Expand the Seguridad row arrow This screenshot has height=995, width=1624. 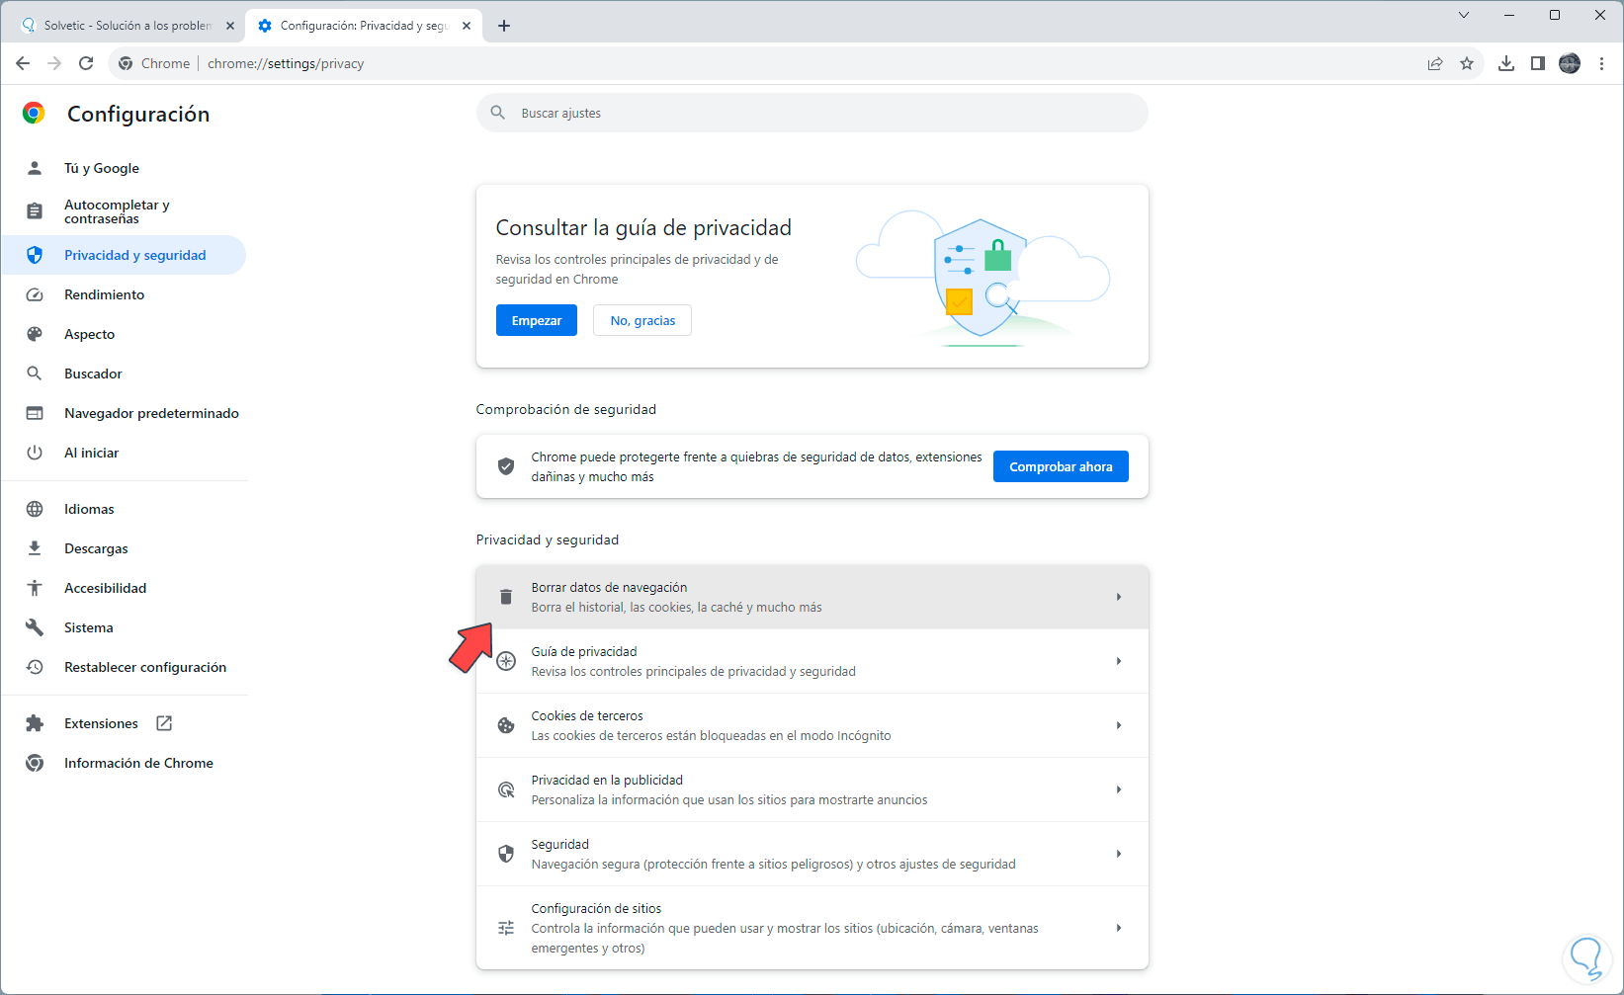point(1119,854)
